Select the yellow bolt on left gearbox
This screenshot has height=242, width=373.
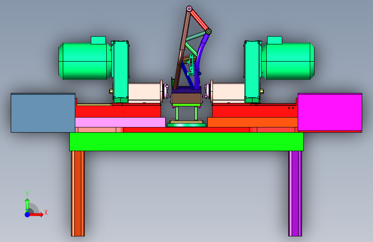click(111, 91)
